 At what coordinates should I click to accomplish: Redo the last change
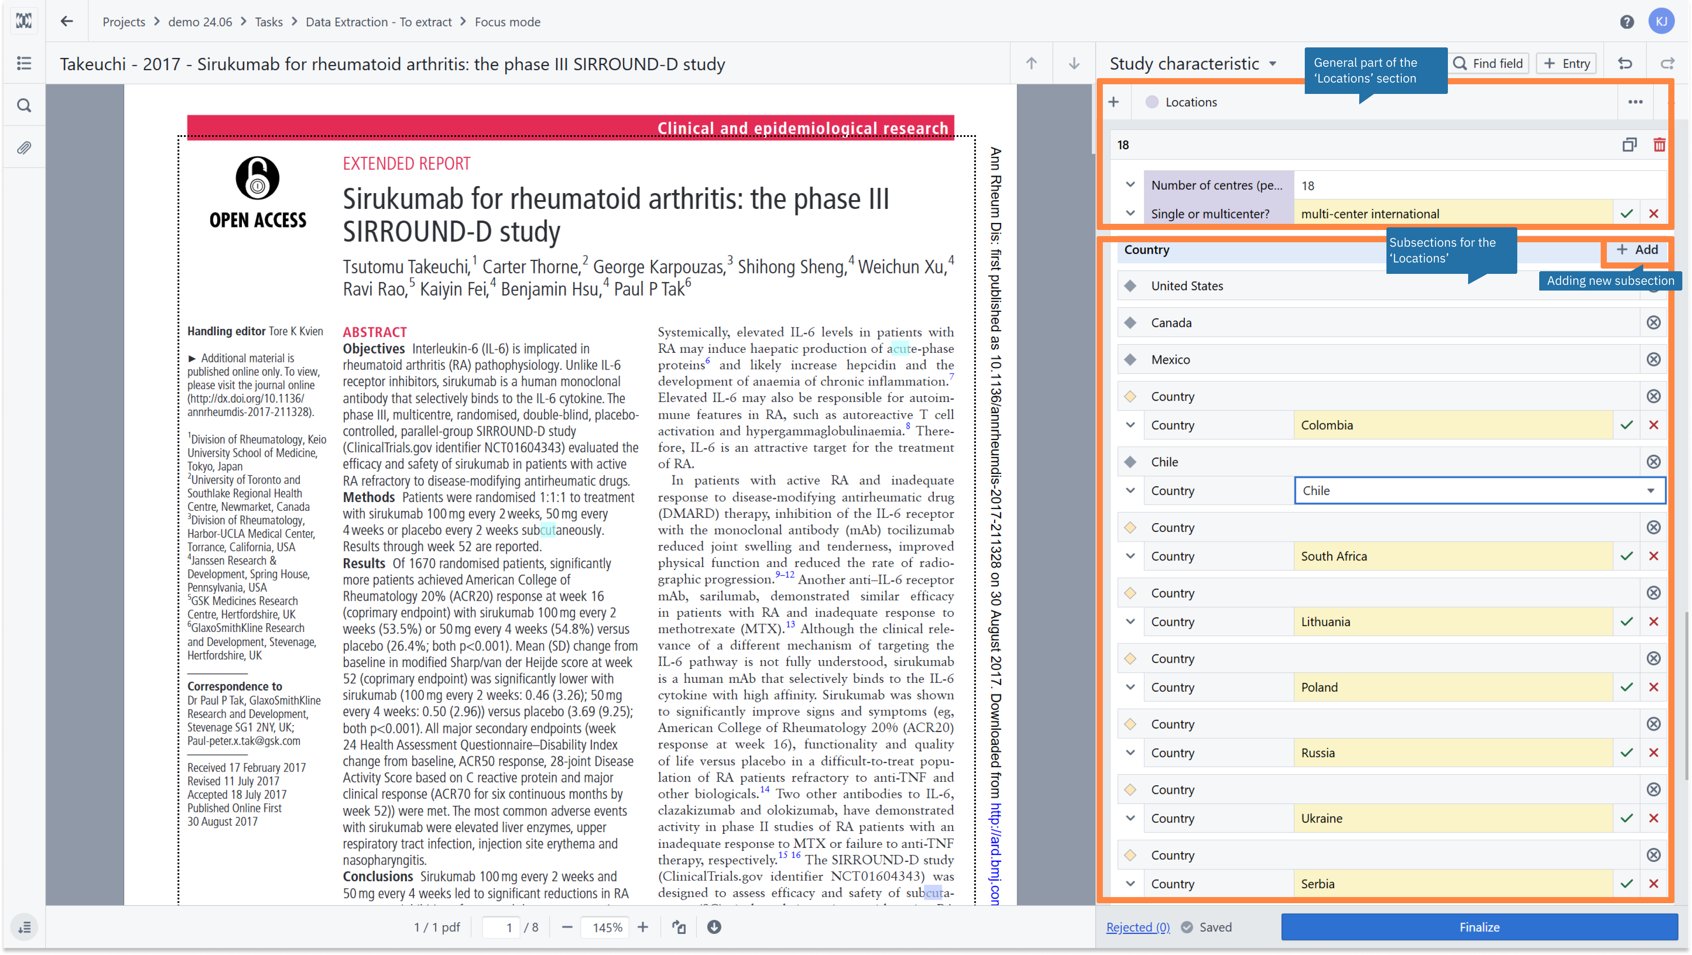pos(1667,63)
